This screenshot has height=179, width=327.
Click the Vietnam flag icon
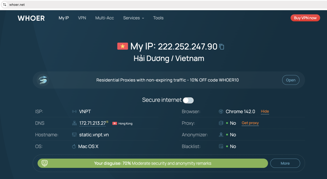tap(122, 46)
